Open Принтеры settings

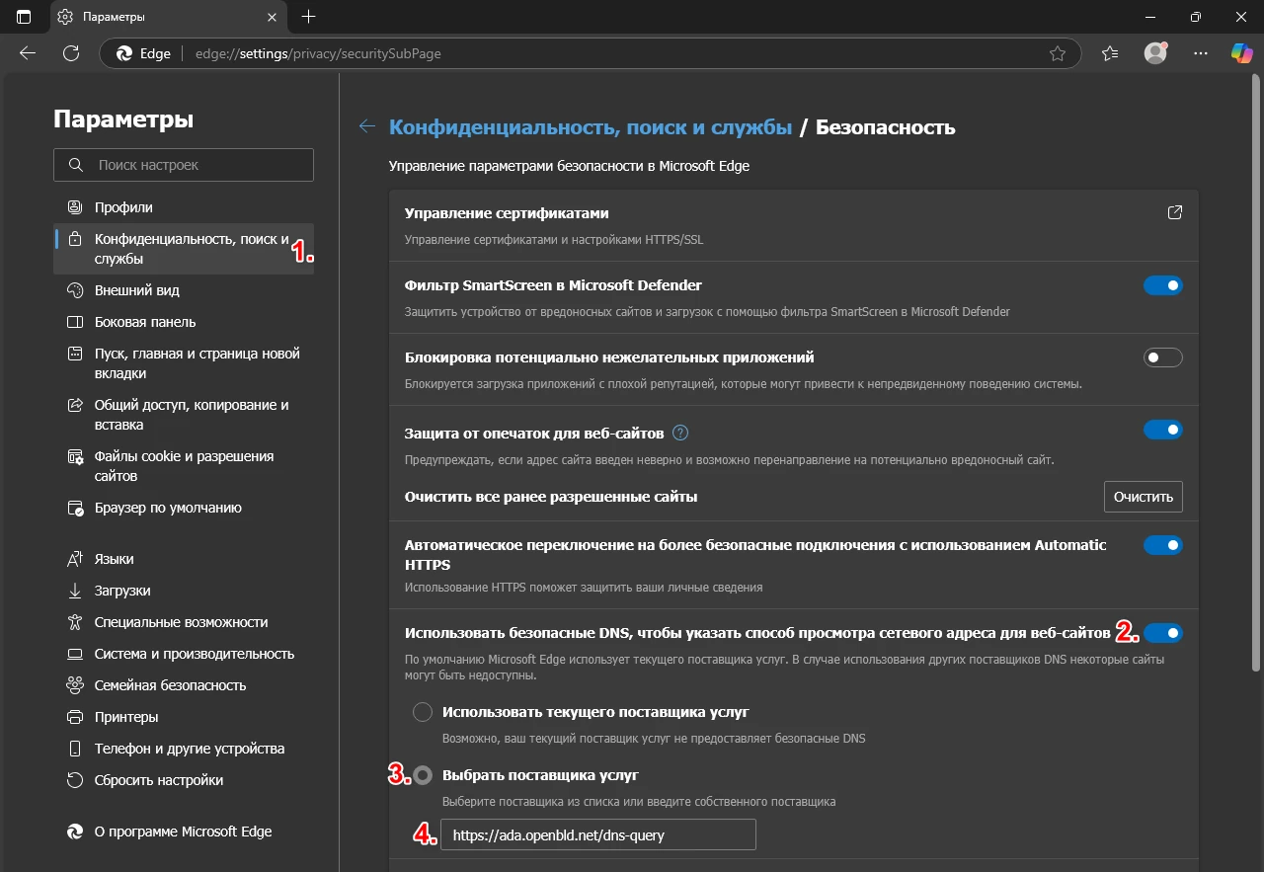pos(184,717)
